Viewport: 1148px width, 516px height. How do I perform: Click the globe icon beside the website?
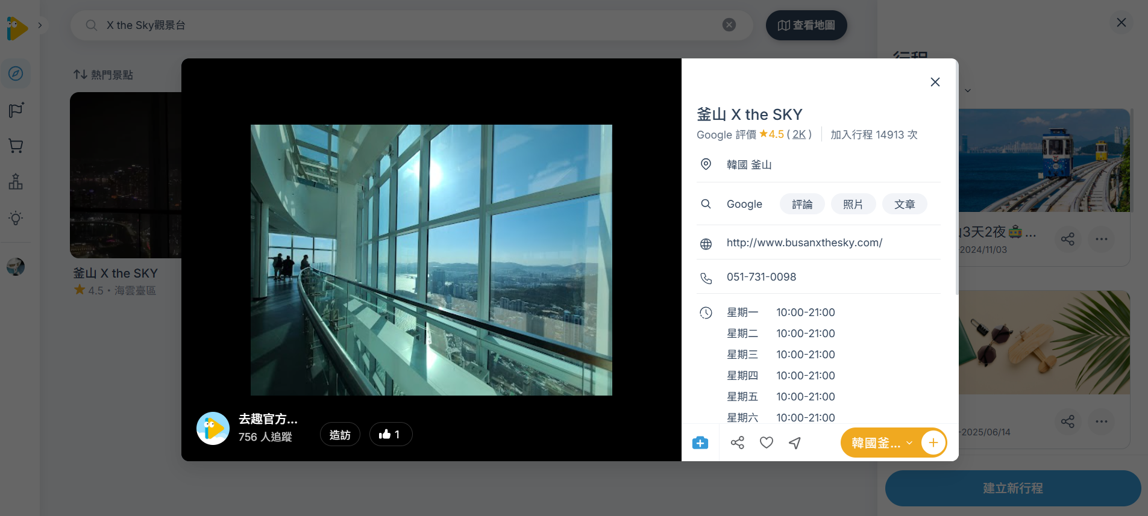[706, 244]
